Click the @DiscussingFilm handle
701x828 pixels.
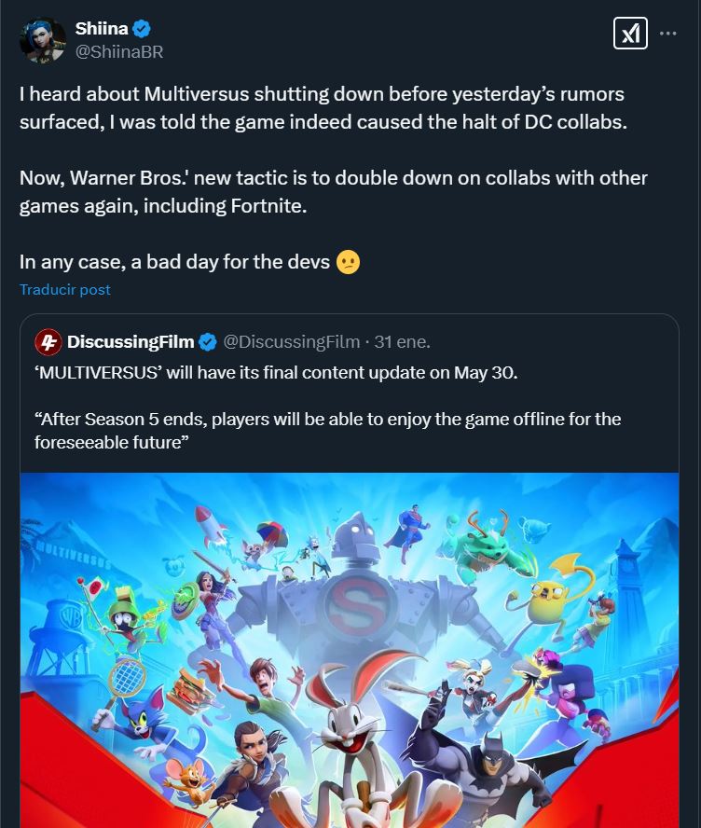(291, 342)
